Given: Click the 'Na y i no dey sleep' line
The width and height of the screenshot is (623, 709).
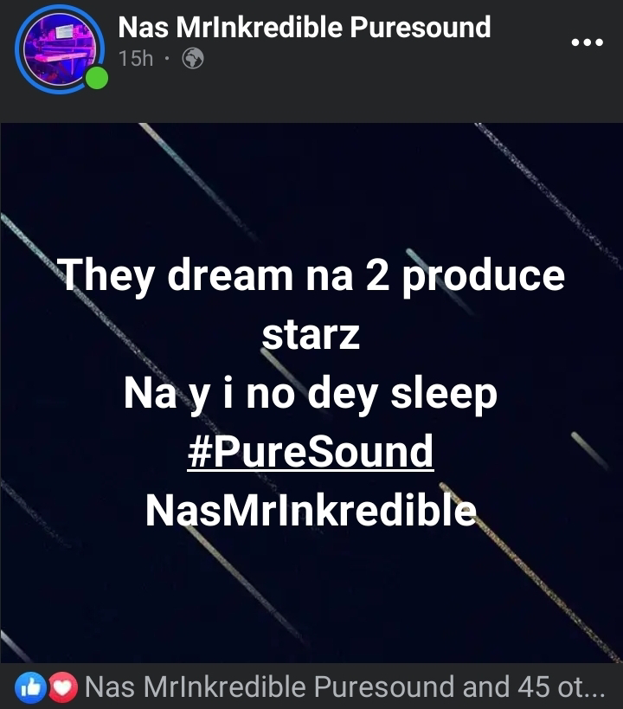Looking at the screenshot, I should coord(311,395).
